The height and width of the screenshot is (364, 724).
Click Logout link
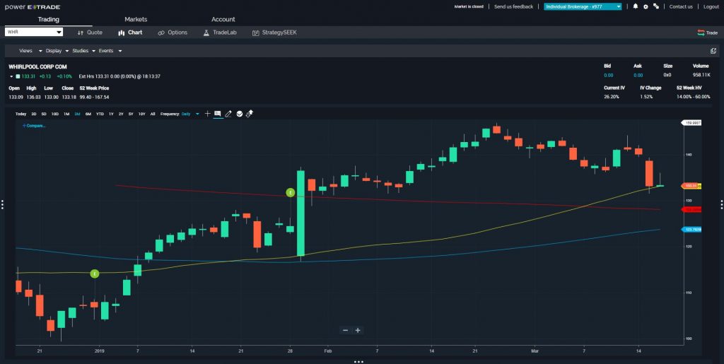point(711,6)
